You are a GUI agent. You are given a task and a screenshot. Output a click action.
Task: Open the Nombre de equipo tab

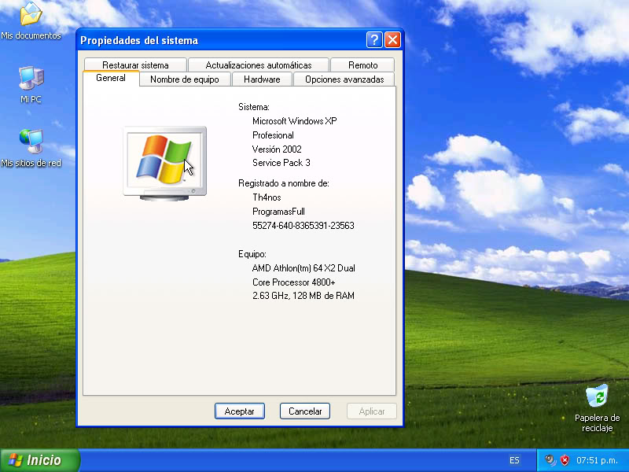[x=185, y=79]
